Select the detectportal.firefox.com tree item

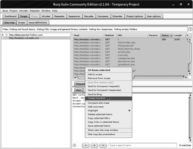coord(25,35)
